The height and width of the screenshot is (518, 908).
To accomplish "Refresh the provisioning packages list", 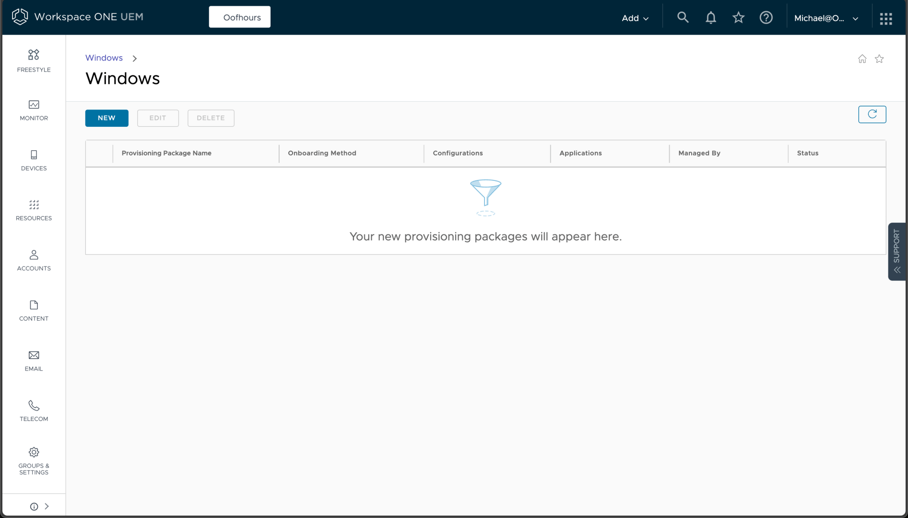I will coord(872,114).
